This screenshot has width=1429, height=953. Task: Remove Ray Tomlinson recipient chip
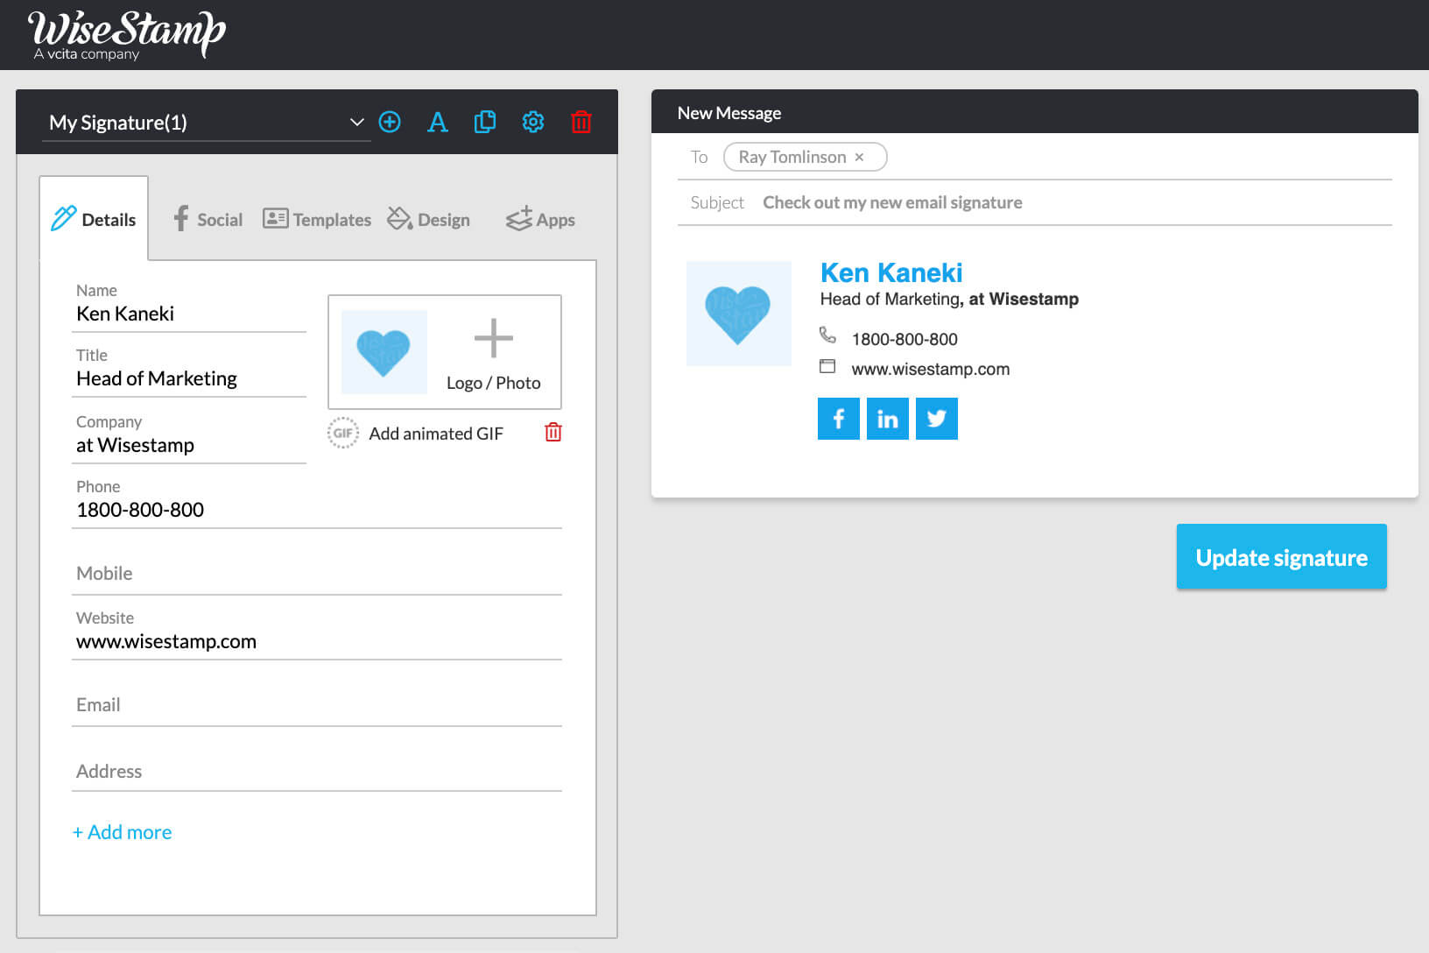(859, 157)
